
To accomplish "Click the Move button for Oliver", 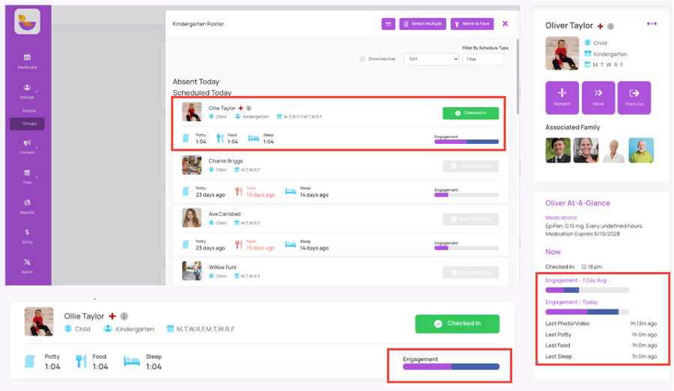I will [x=598, y=97].
